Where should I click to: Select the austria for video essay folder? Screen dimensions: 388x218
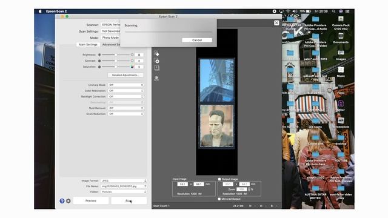(341, 192)
